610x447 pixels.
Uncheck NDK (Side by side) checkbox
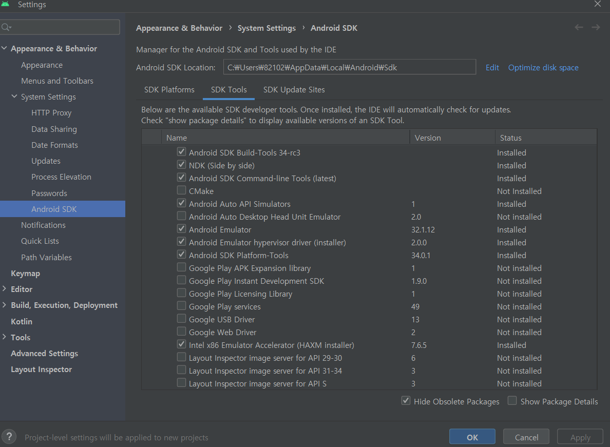(x=181, y=164)
